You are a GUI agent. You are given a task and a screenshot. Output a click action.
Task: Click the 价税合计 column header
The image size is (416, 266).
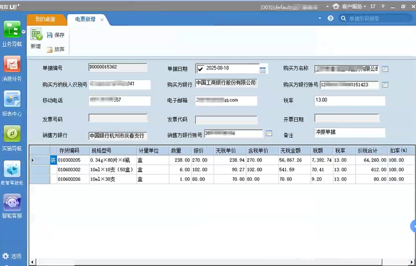tap(371, 151)
